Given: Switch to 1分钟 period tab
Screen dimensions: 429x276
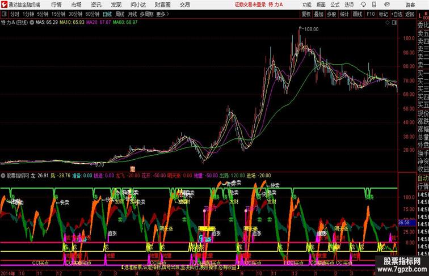Looking at the screenshot, I should click(x=28, y=14).
